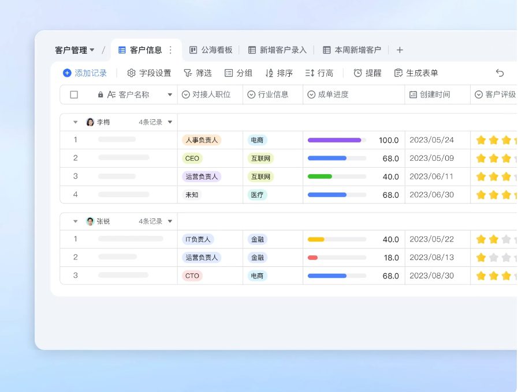Viewport: 518px width, 392px height.
Task: Click the select icon in 行业信息 header
Action: 251,95
